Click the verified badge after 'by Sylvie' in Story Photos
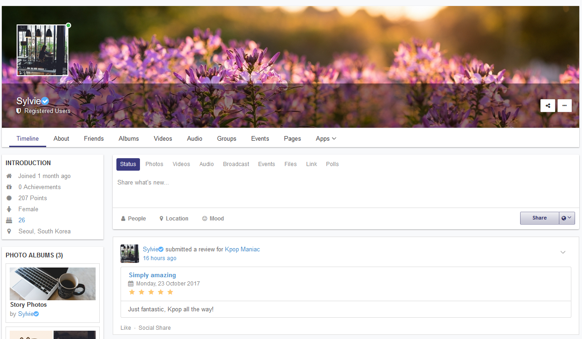Image resolution: width=582 pixels, height=339 pixels. pyautogui.click(x=36, y=314)
